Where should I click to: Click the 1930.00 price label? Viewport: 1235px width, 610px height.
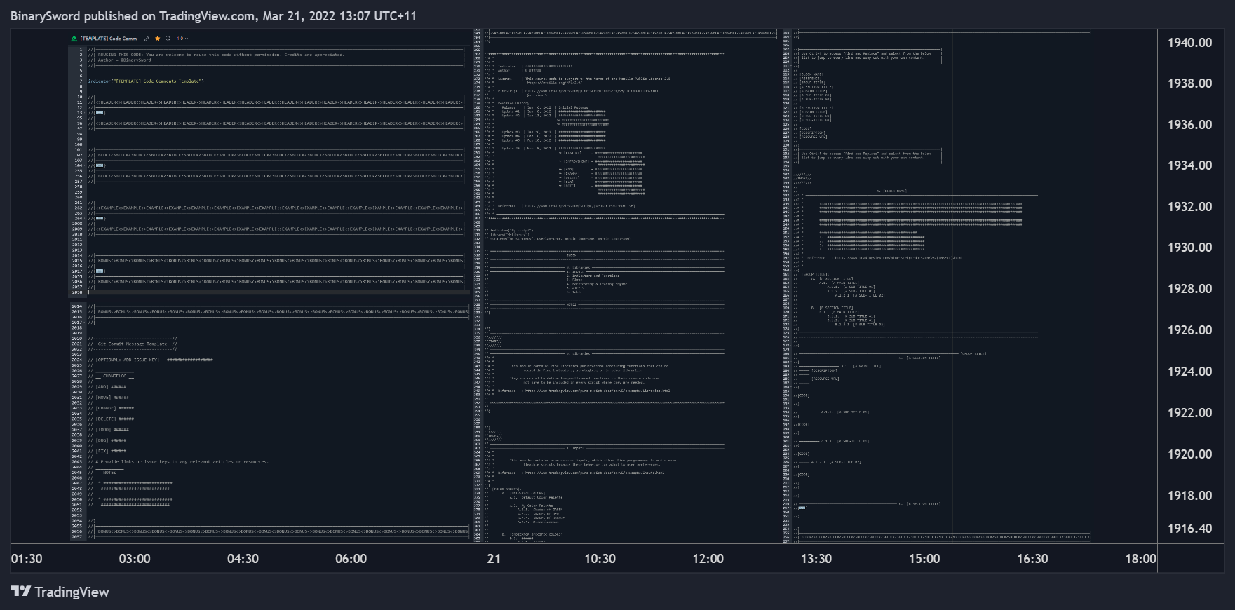(1189, 248)
